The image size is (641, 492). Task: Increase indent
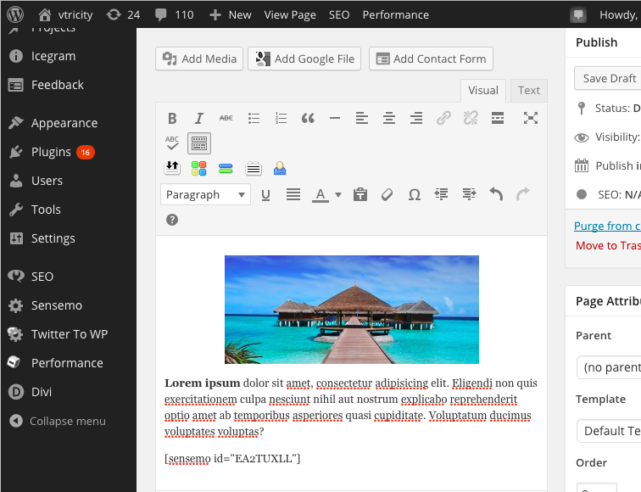click(x=469, y=194)
